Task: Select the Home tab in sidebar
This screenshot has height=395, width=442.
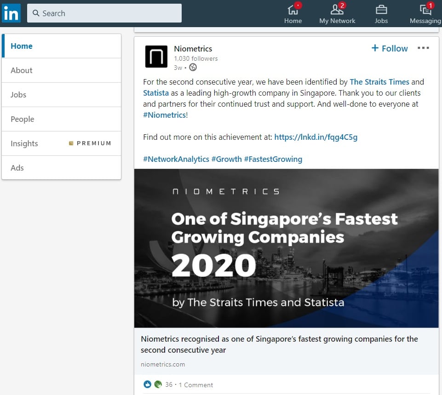Action: (62, 46)
